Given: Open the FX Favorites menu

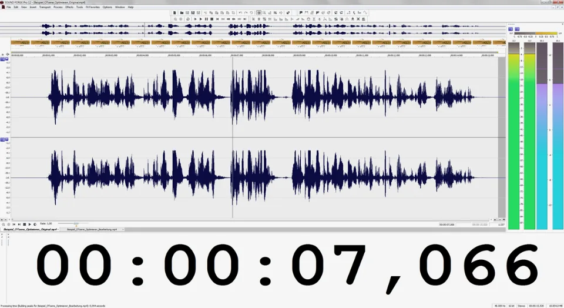Looking at the screenshot, I should (x=92, y=7).
